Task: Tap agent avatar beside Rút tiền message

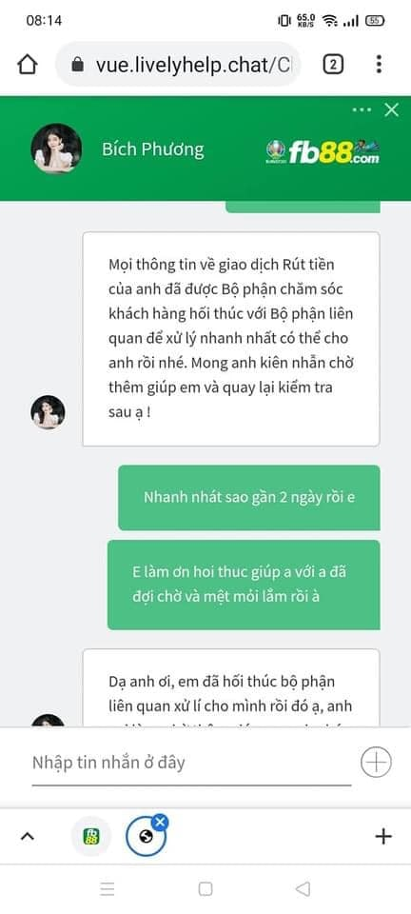Action: coord(48,412)
